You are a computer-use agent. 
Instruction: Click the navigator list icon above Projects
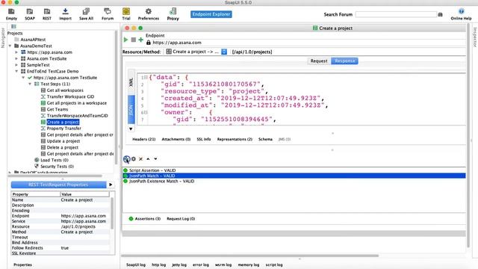[13, 27]
